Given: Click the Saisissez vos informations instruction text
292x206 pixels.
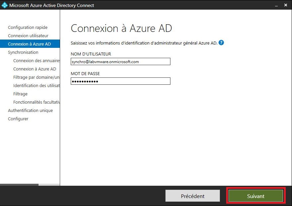Looking at the screenshot, I should 144,43.
